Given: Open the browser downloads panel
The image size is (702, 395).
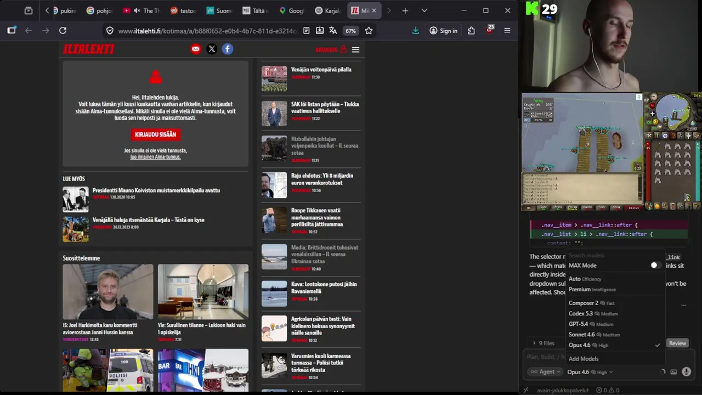Looking at the screenshot, I should tap(416, 31).
